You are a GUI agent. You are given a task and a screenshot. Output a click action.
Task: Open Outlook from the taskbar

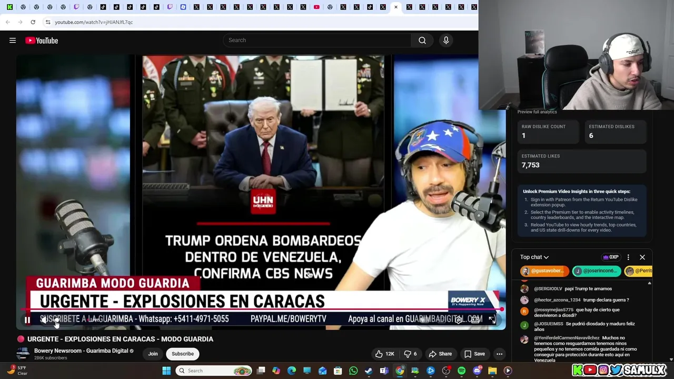click(x=322, y=371)
